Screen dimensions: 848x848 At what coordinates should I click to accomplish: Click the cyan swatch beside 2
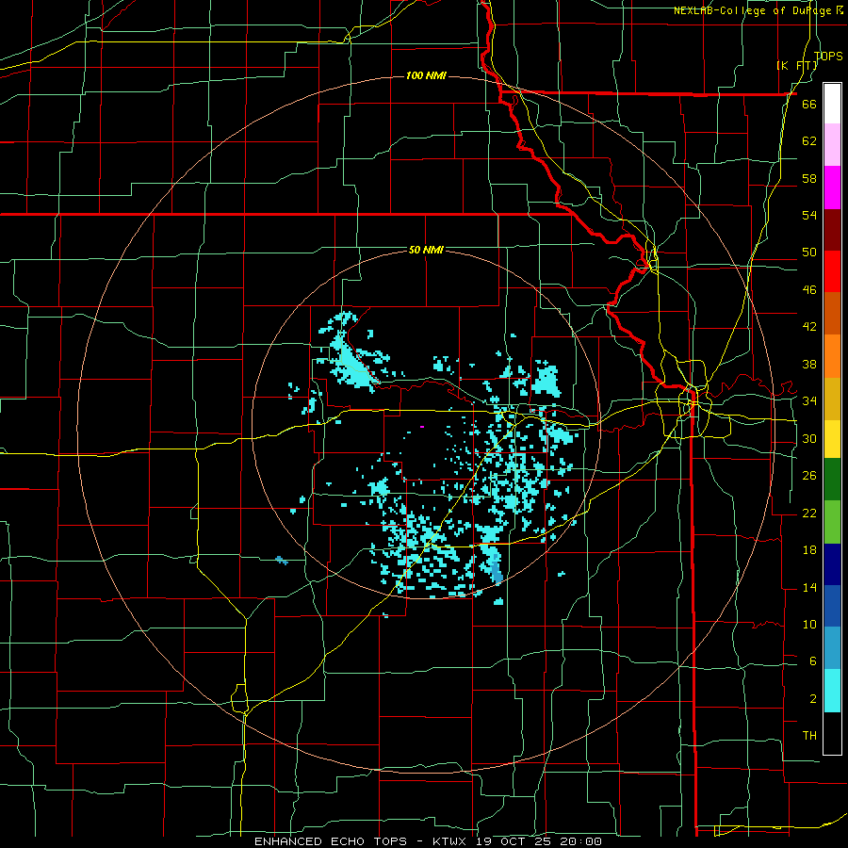(x=832, y=691)
